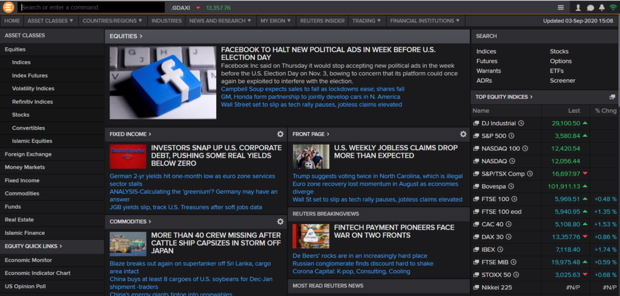Open the hamburger menu icon in top bar
Viewport: 620px width, 296px height.
[x=561, y=7]
